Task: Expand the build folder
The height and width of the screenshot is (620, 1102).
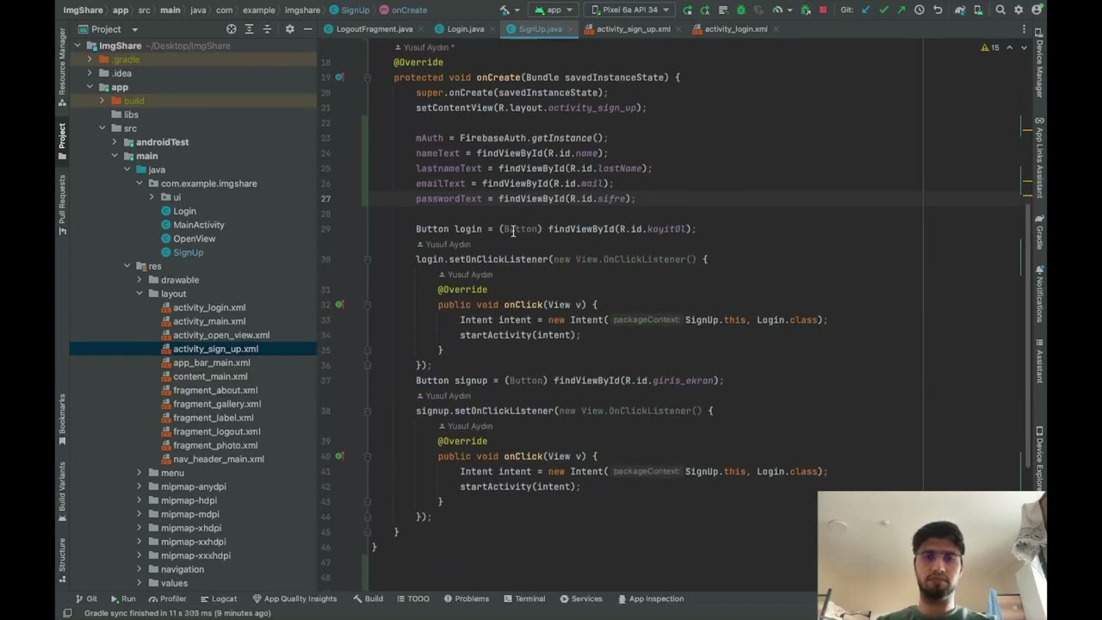Action: tap(102, 101)
